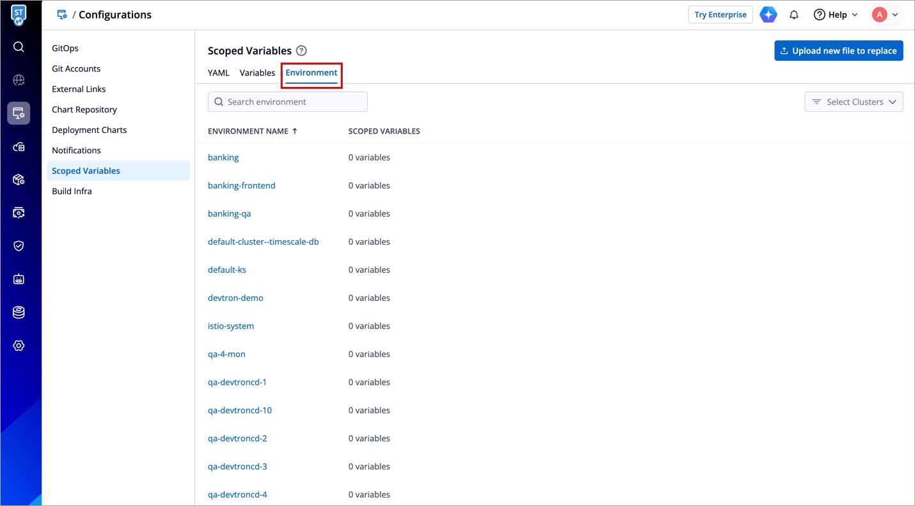Click the robot icon in left sidebar
Image resolution: width=915 pixels, height=506 pixels.
coord(19,279)
